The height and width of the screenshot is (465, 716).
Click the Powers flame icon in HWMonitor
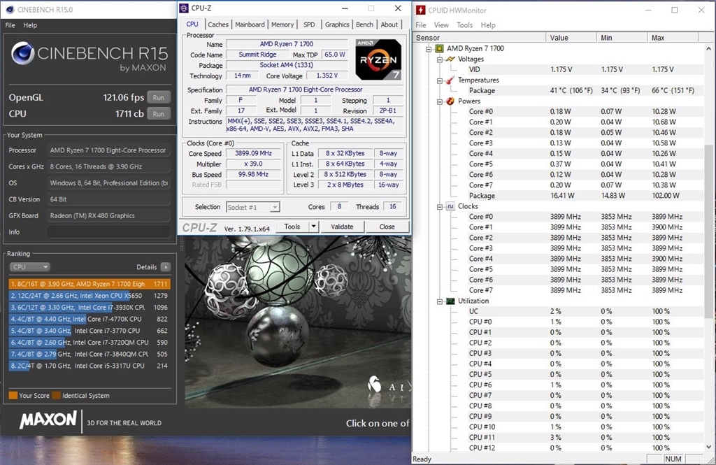click(450, 101)
